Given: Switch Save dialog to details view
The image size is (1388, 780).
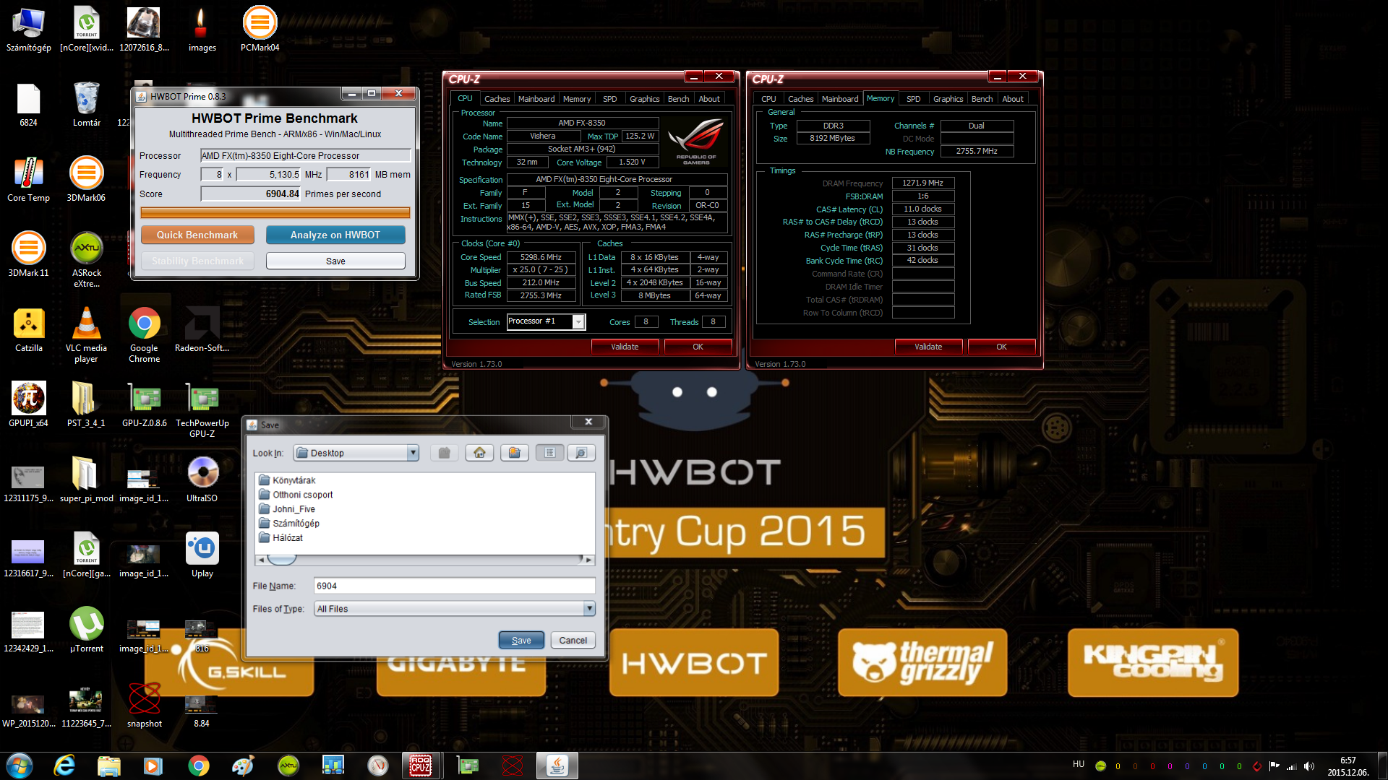Looking at the screenshot, I should (581, 453).
